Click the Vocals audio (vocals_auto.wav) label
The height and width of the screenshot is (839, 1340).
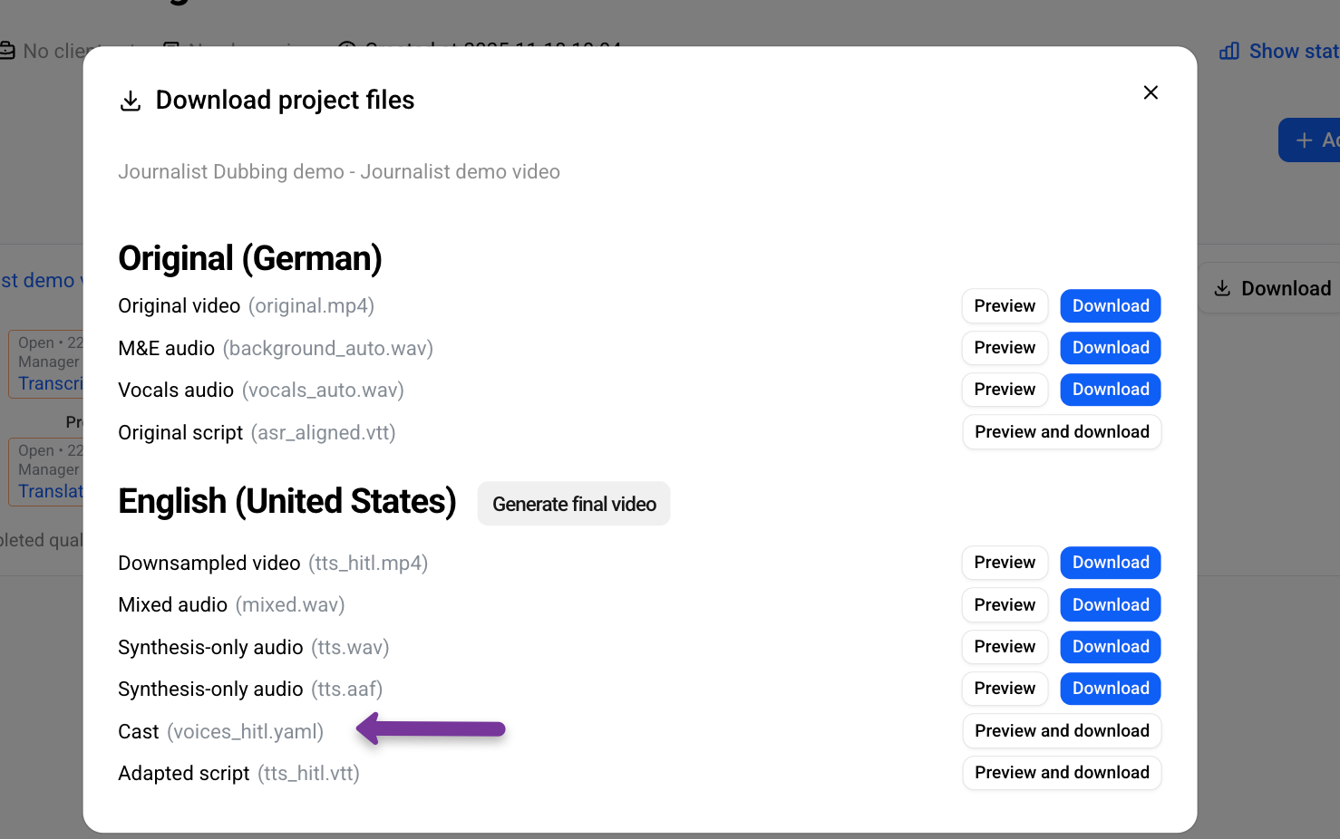click(261, 391)
